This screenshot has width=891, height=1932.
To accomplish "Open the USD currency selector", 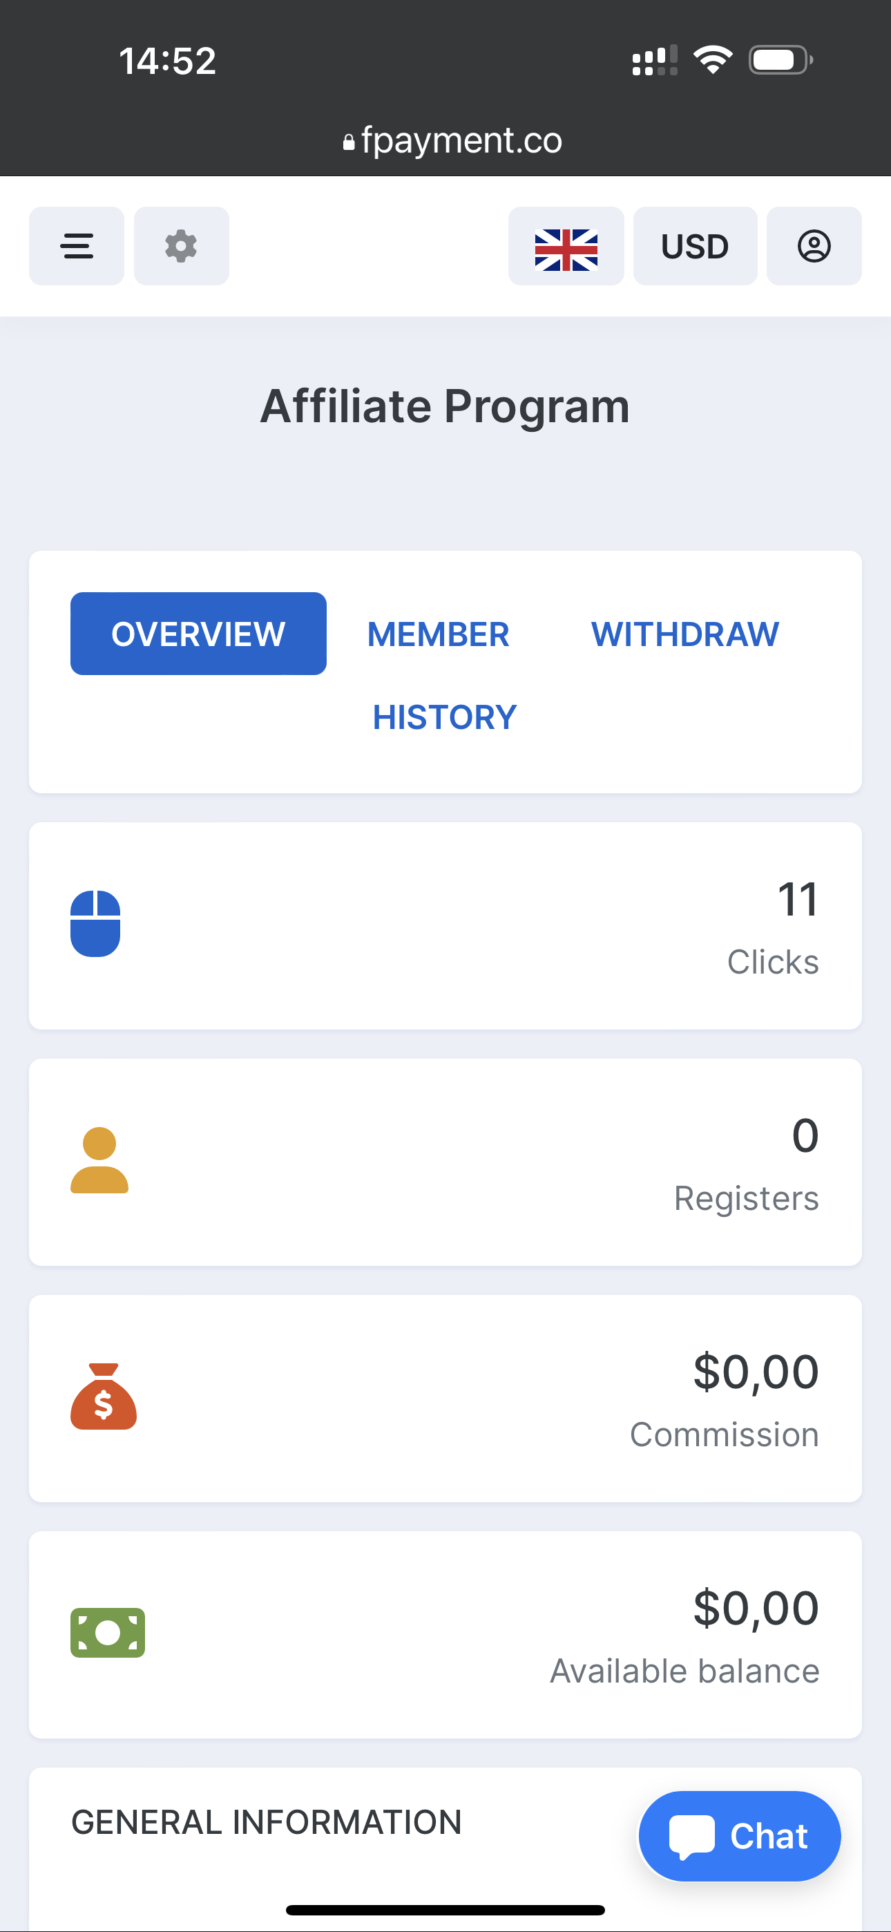I will click(x=695, y=246).
